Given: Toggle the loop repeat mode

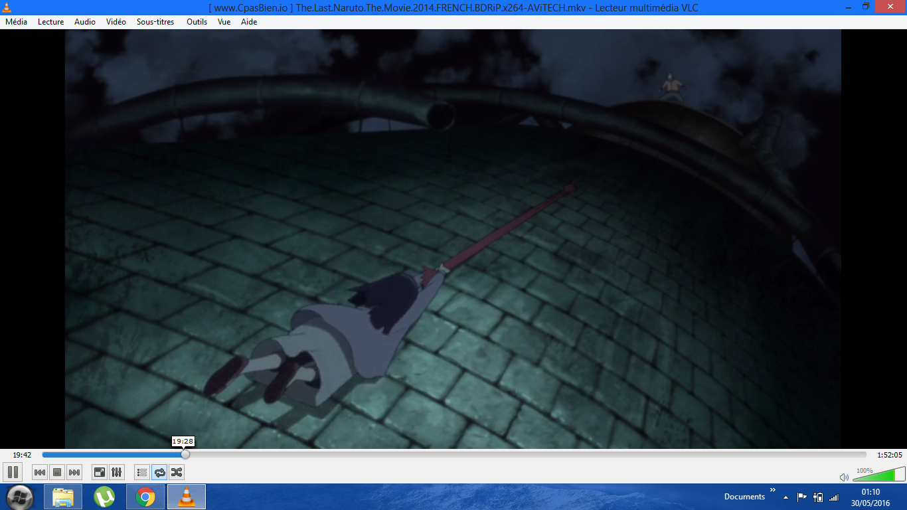Looking at the screenshot, I should click(x=159, y=472).
